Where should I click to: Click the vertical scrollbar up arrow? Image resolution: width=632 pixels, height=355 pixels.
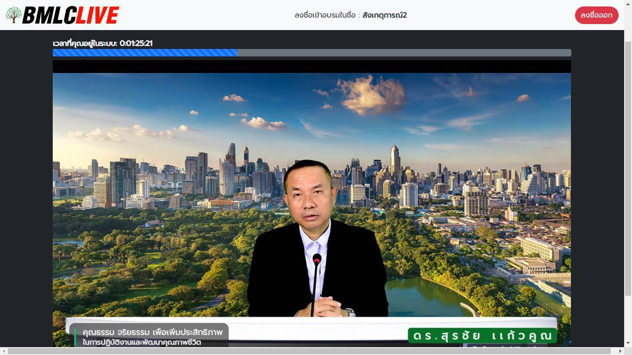pyautogui.click(x=628, y=33)
